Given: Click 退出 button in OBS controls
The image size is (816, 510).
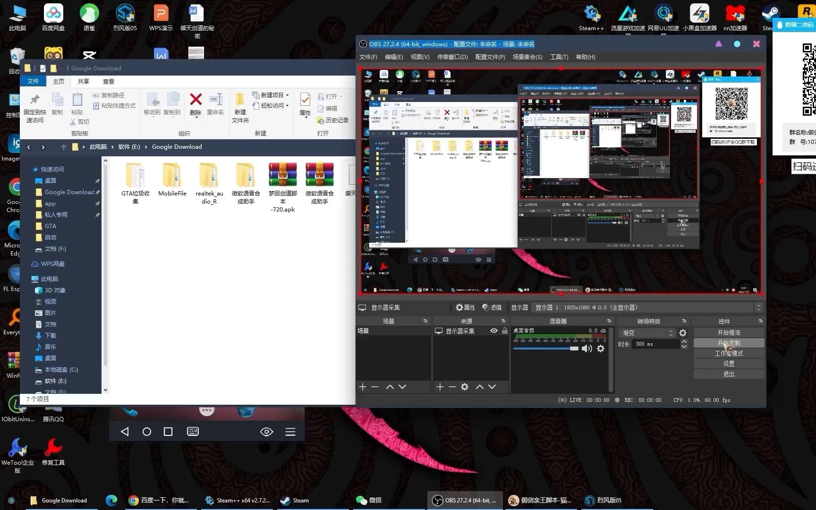Looking at the screenshot, I should tap(729, 374).
